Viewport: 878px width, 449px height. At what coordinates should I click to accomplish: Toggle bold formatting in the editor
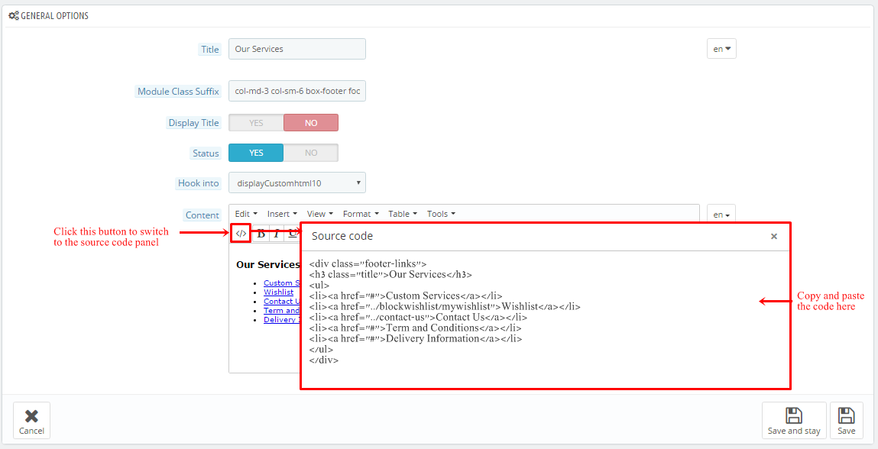click(x=261, y=234)
